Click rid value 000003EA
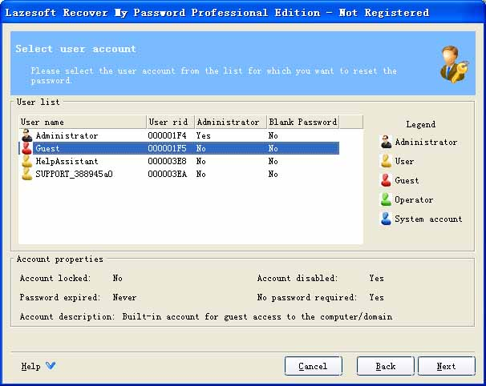Screen dimensions: 486x386 click(167, 174)
